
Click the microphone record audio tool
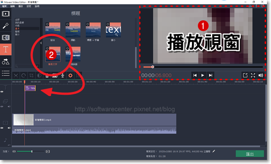click(63, 75)
